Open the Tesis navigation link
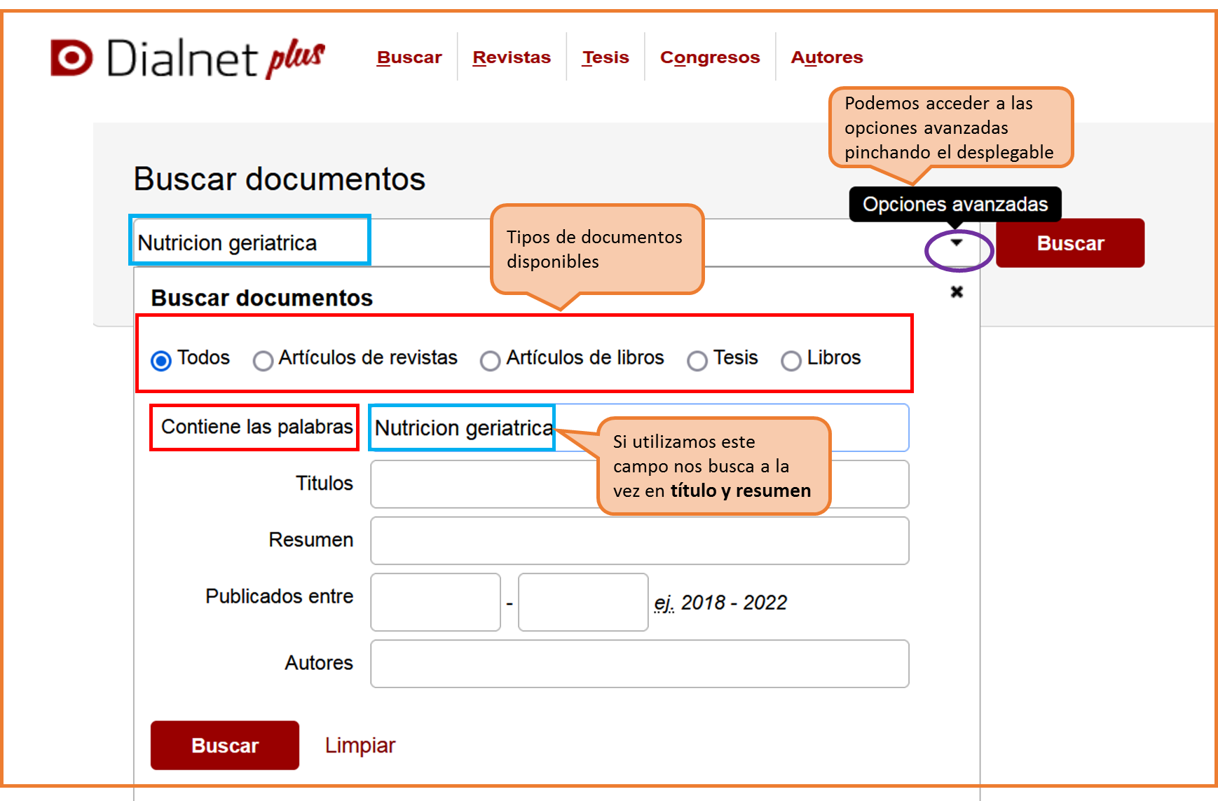The image size is (1218, 801). click(x=605, y=57)
